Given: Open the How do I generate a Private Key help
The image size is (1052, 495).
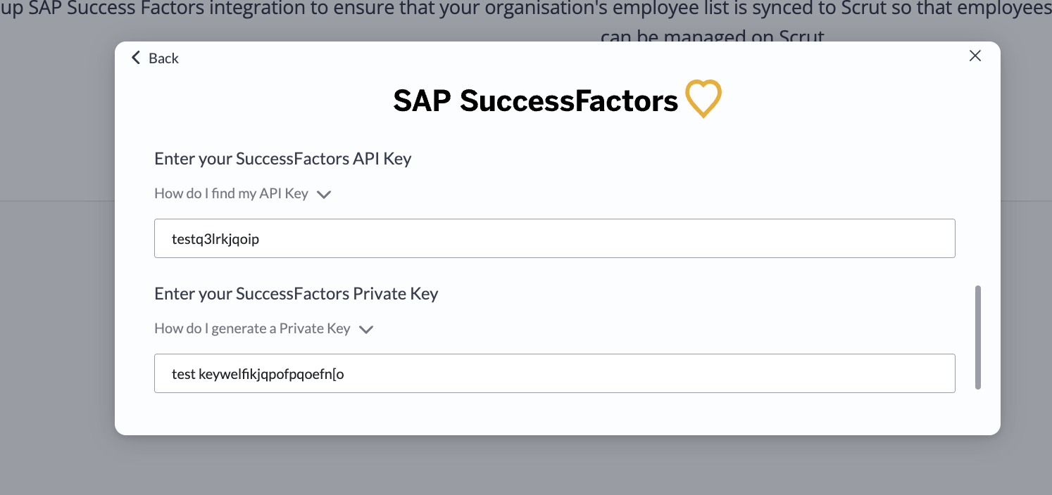Looking at the screenshot, I should 252,328.
